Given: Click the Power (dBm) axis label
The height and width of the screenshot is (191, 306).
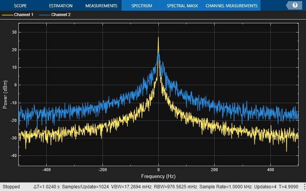Looking at the screenshot, I should tap(5, 94).
